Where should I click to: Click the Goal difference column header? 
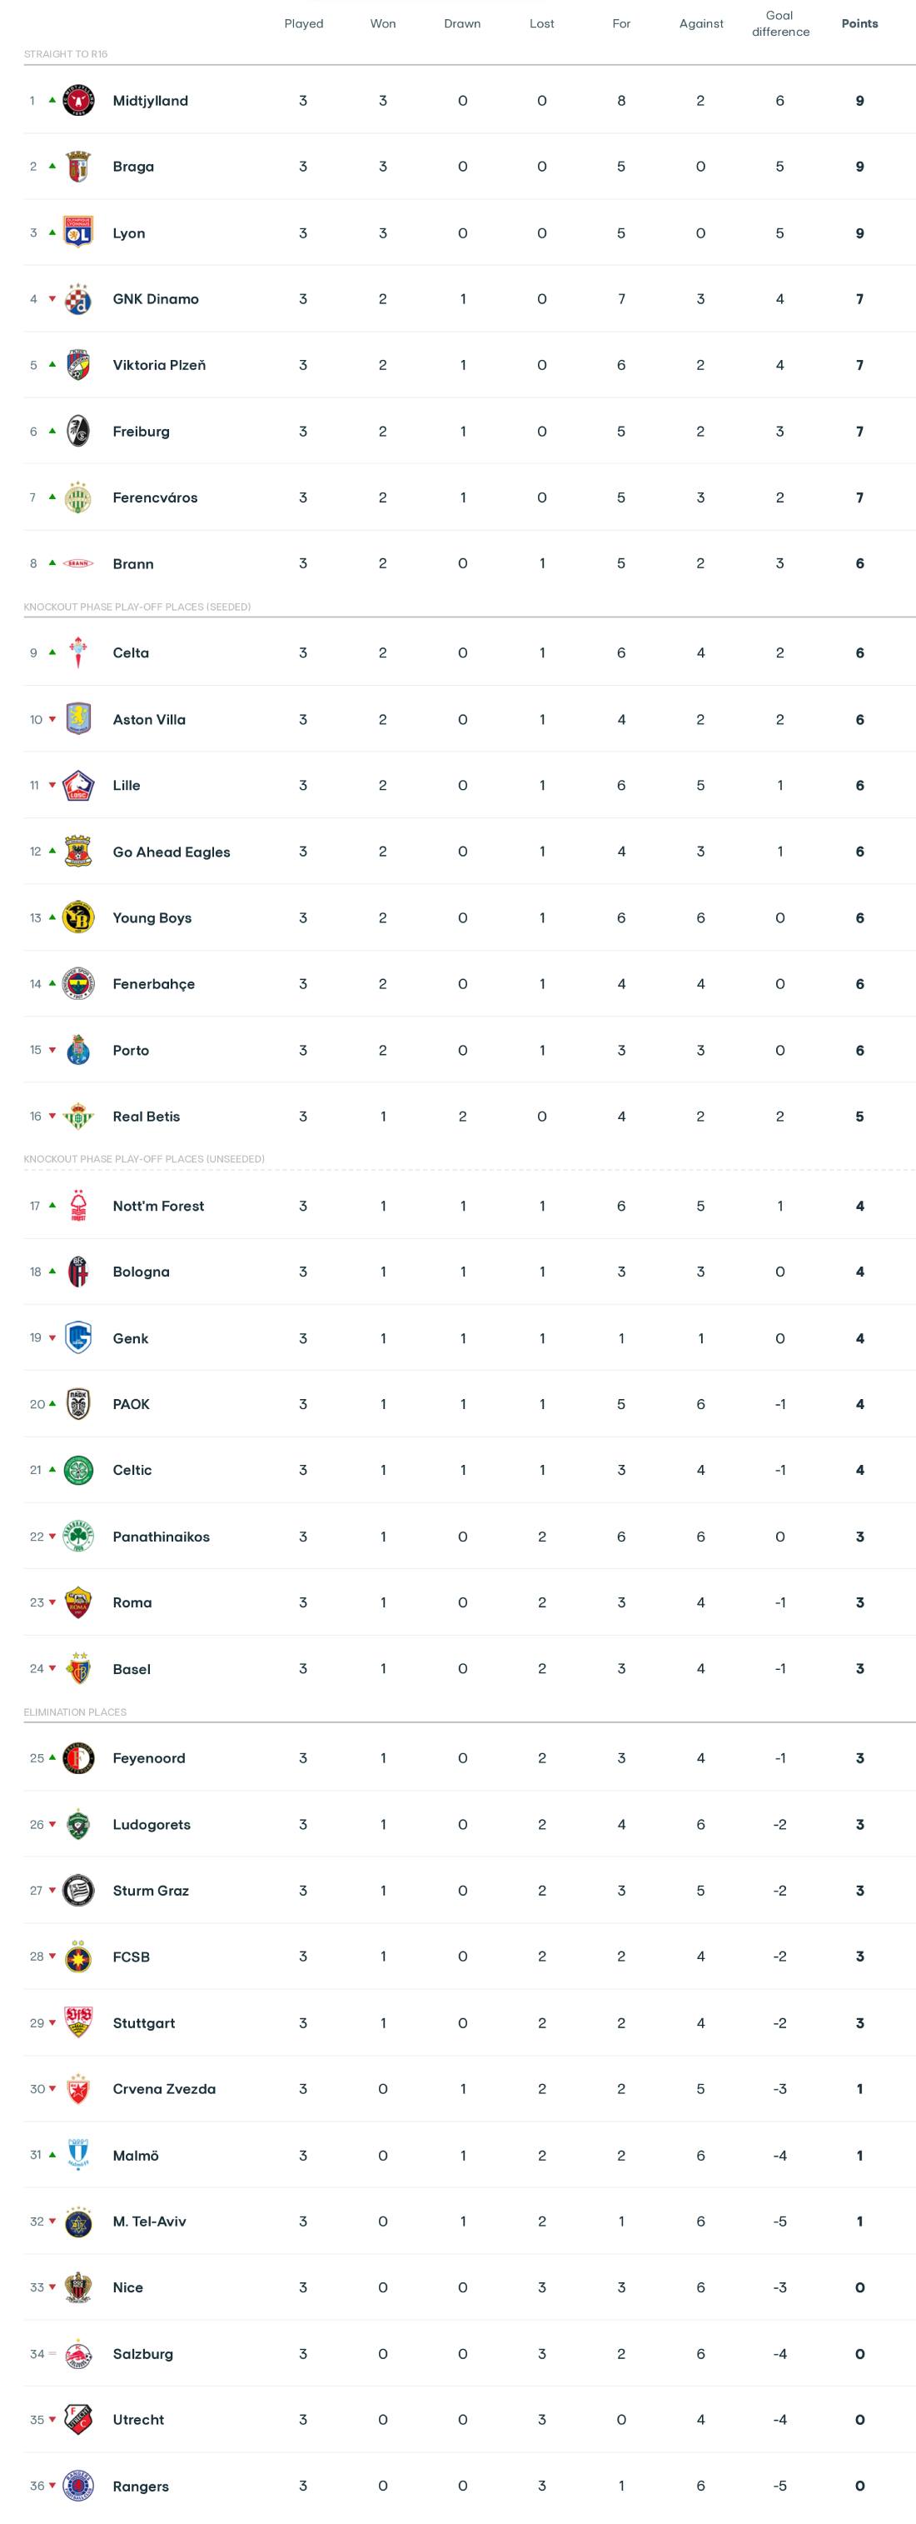(779, 23)
